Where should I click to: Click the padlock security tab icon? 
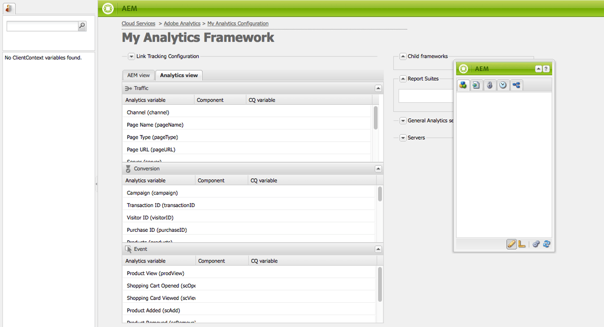click(x=490, y=85)
